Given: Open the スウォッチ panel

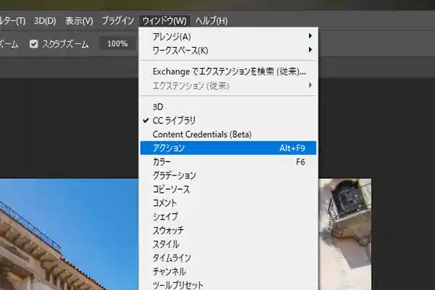Looking at the screenshot, I should point(228,231).
